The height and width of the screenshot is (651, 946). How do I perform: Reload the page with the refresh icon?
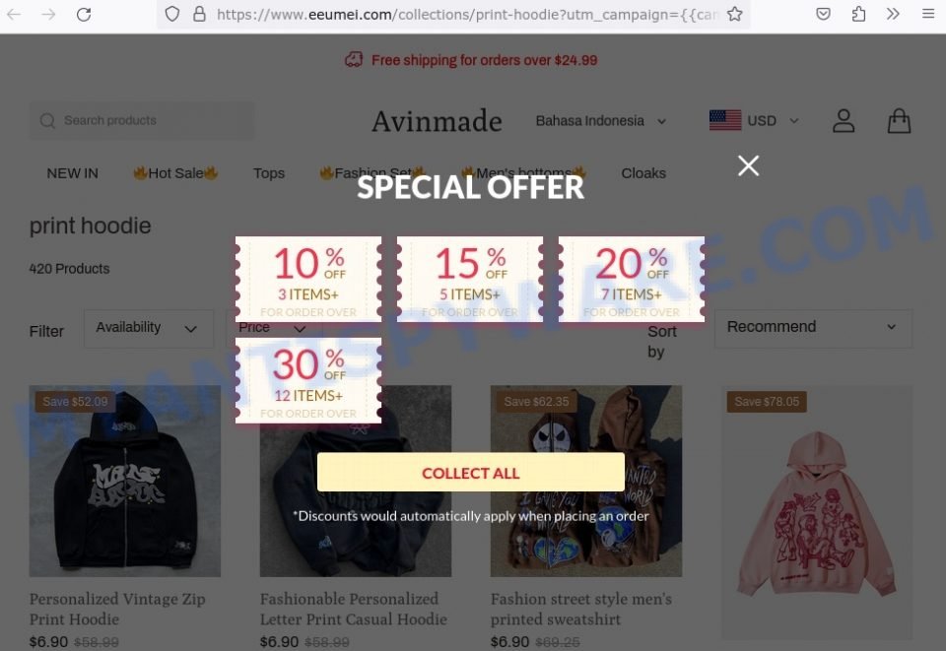[x=84, y=14]
